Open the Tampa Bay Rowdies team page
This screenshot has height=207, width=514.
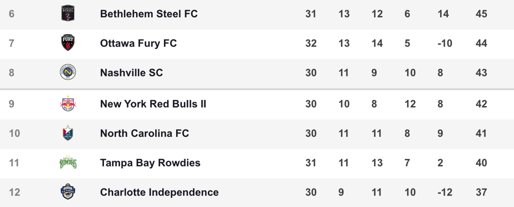150,162
